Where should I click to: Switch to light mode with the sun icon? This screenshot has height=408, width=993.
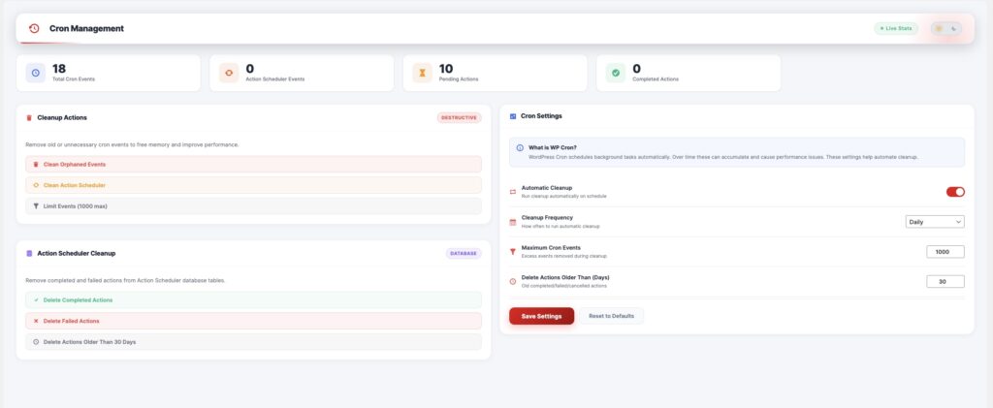(938, 28)
